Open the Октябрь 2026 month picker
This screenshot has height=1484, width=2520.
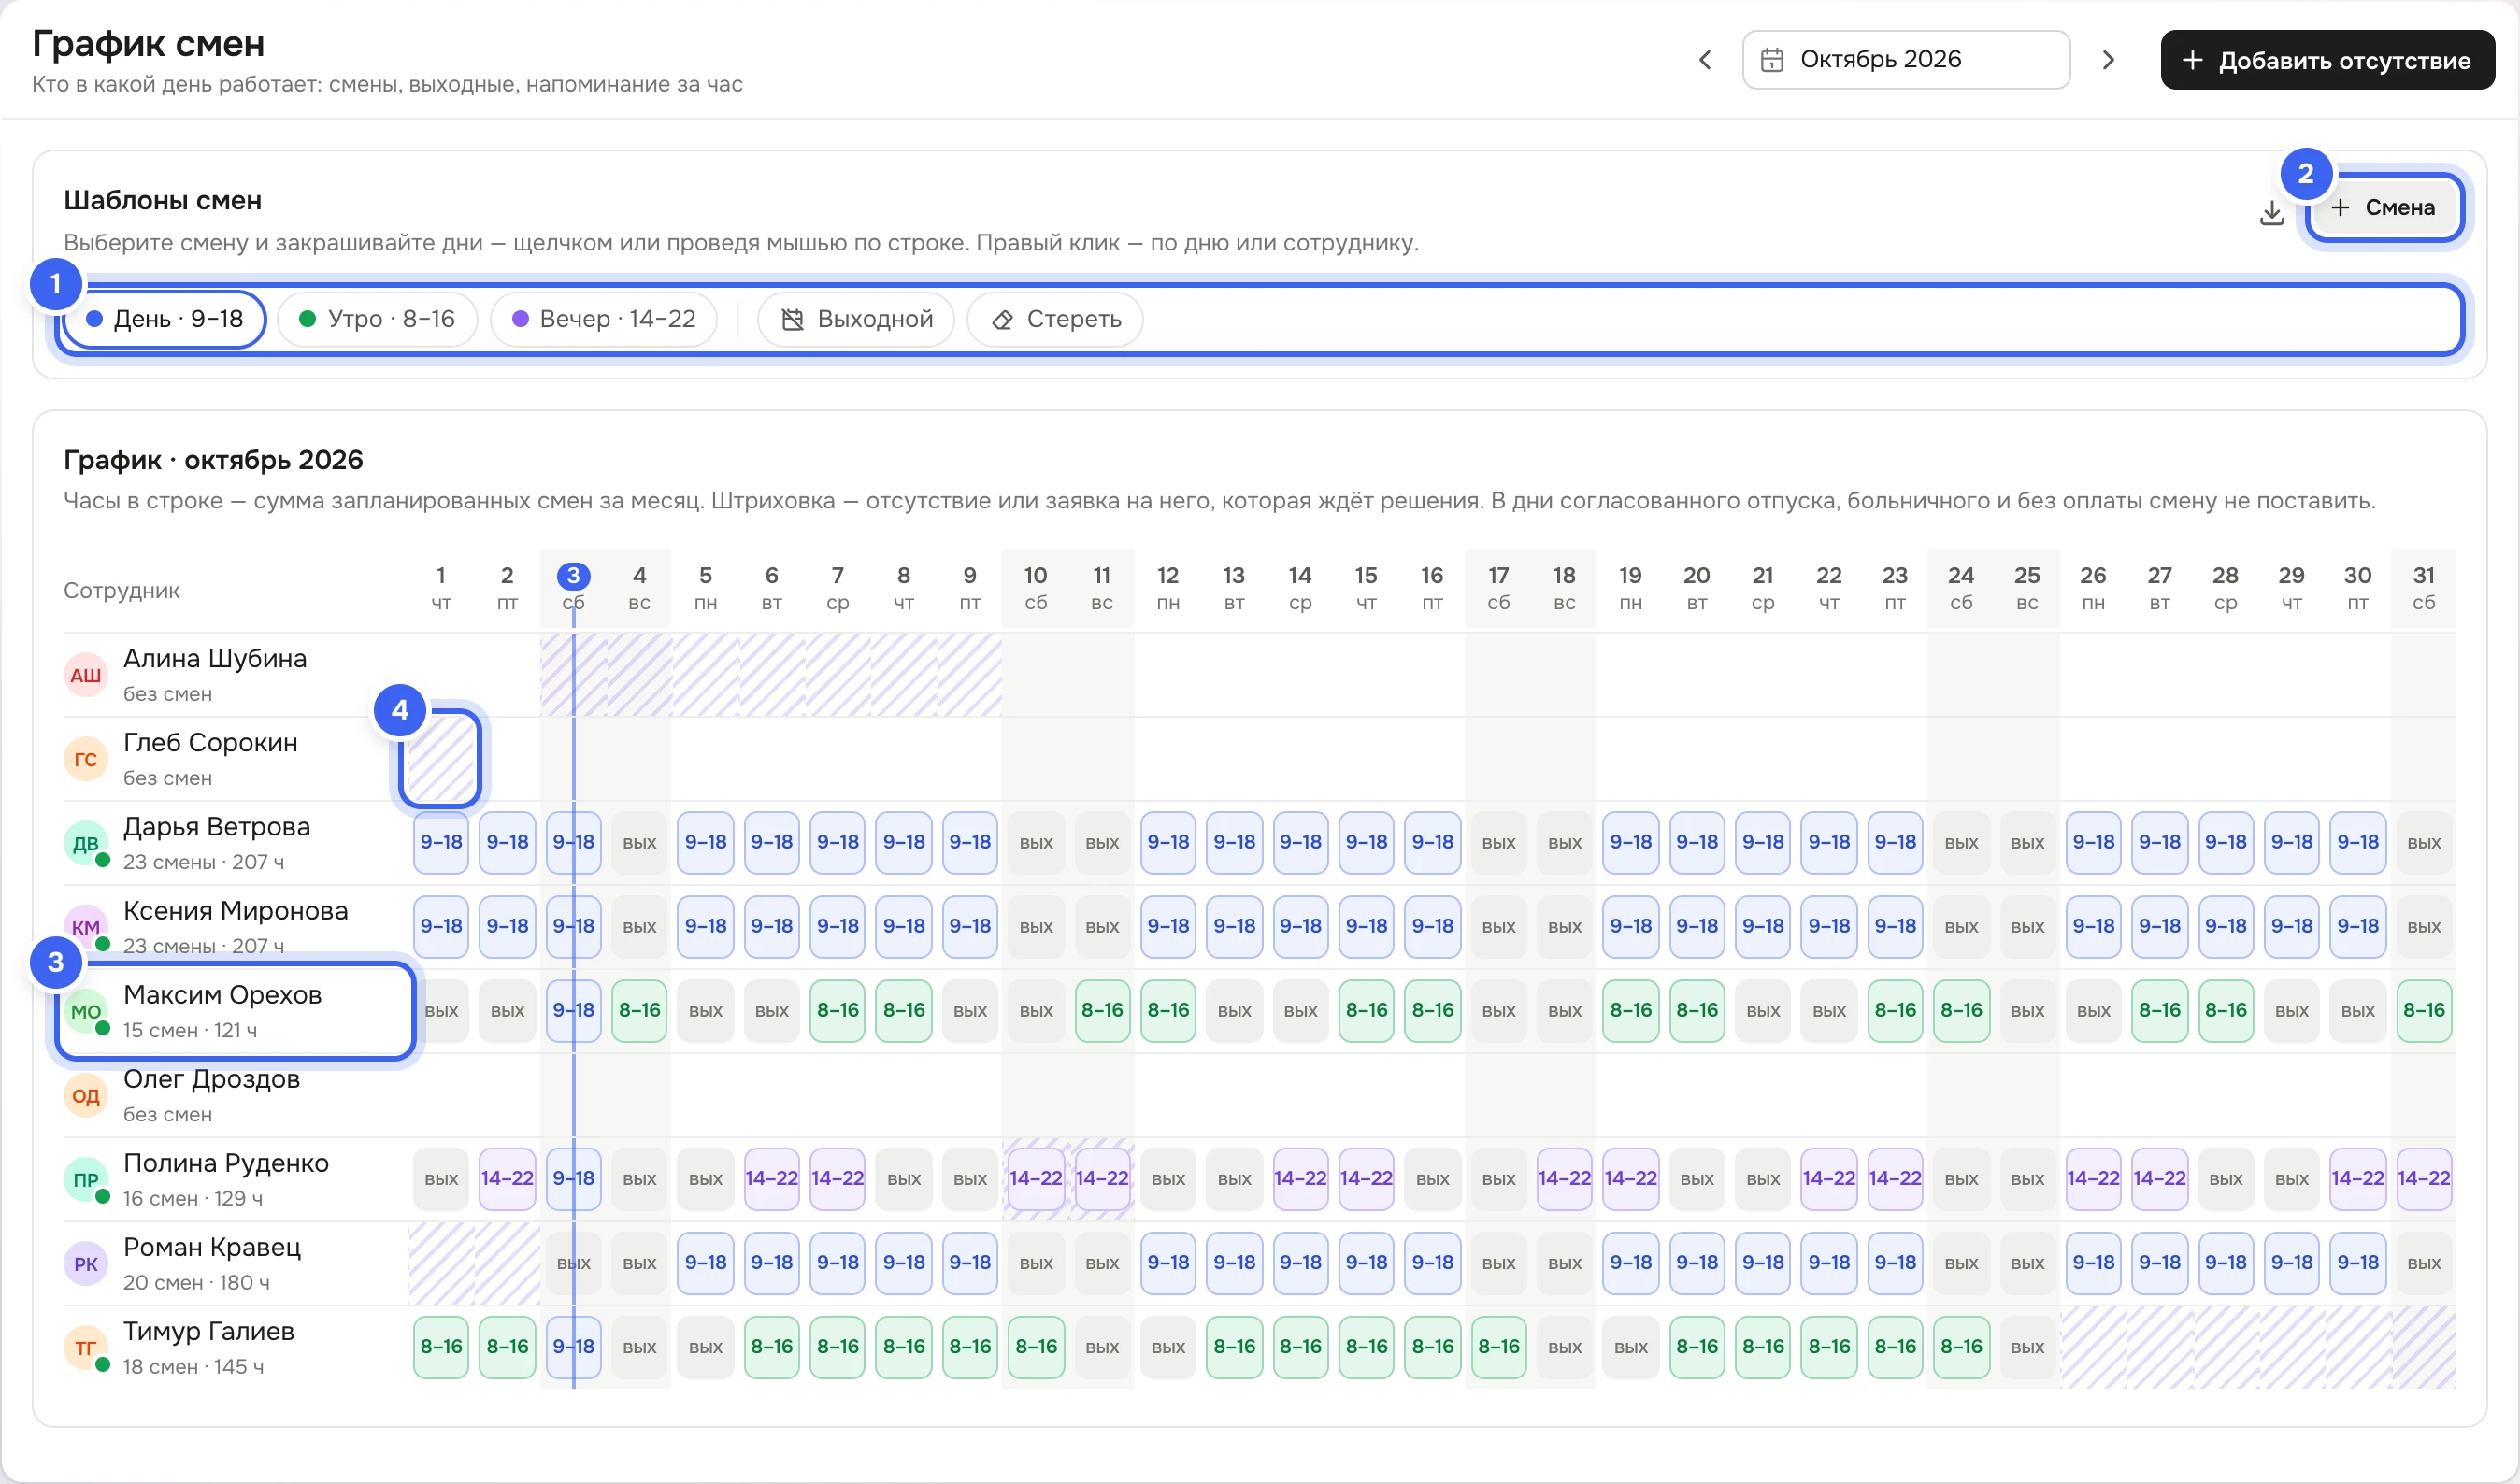(1906, 60)
